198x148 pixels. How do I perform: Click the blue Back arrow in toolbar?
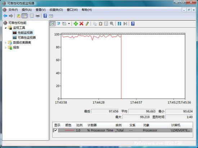(x=5, y=16)
